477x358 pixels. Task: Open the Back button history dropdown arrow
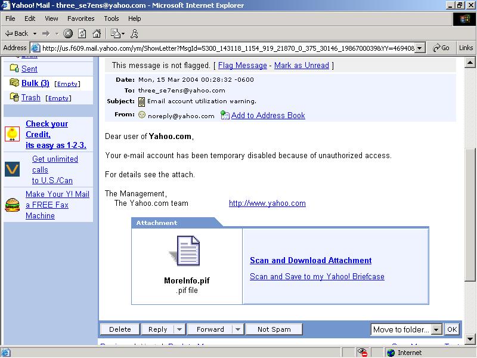click(x=35, y=33)
